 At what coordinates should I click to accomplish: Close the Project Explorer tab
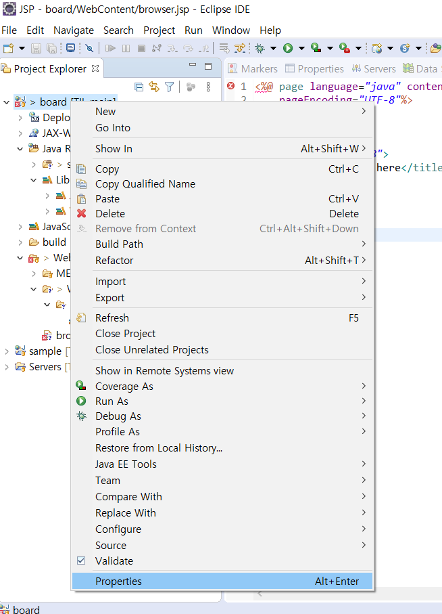pyautogui.click(x=95, y=68)
